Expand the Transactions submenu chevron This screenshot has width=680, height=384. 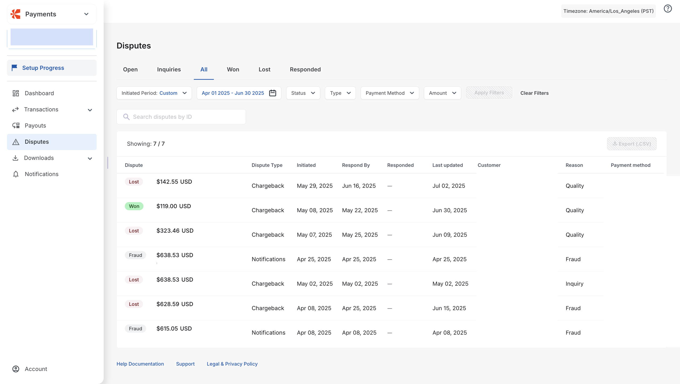[90, 110]
